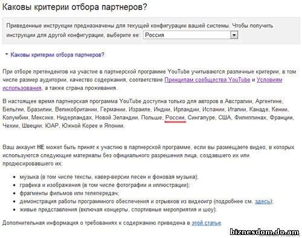Click the text 'В настоящее время партнерская программа'
Image resolution: width=302 pixels, height=238 pixels.
point(60,101)
